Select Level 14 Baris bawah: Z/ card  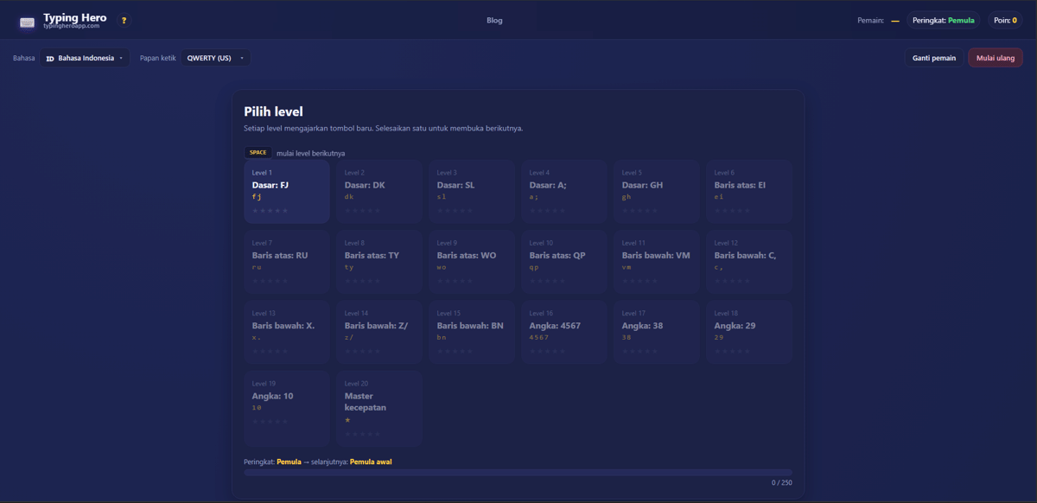[379, 333]
